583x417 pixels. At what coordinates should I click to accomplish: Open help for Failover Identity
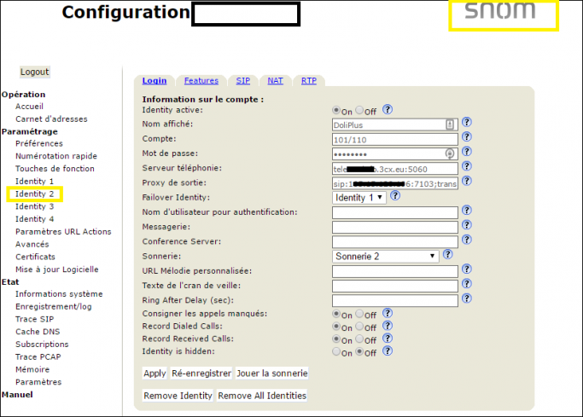395,195
